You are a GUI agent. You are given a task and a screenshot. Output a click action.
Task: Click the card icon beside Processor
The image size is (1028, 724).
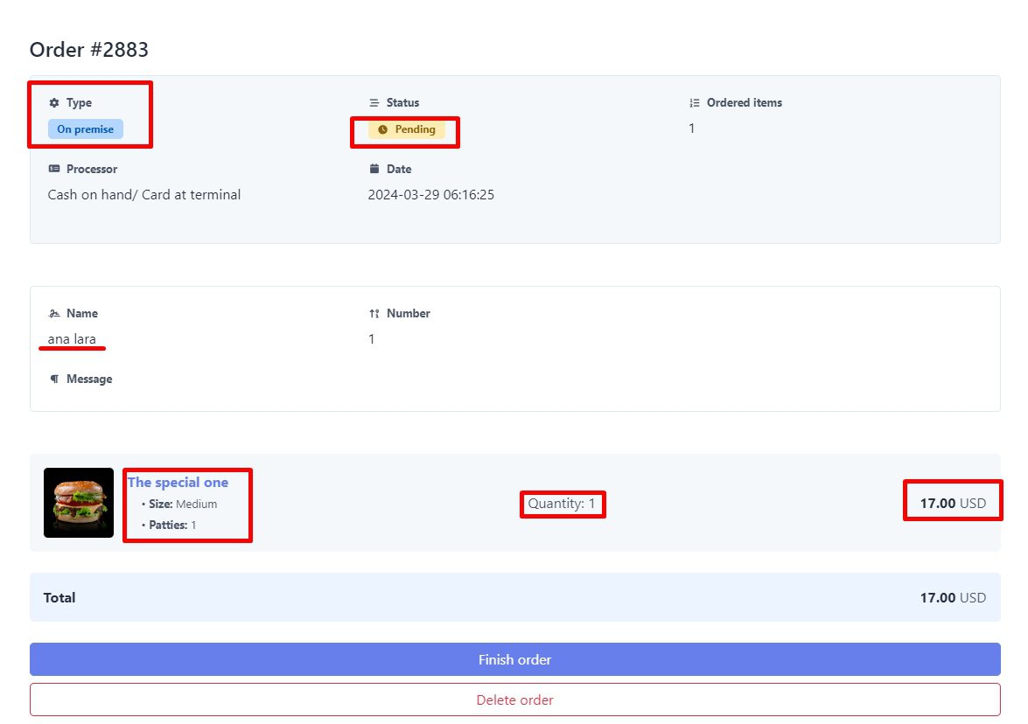54,170
